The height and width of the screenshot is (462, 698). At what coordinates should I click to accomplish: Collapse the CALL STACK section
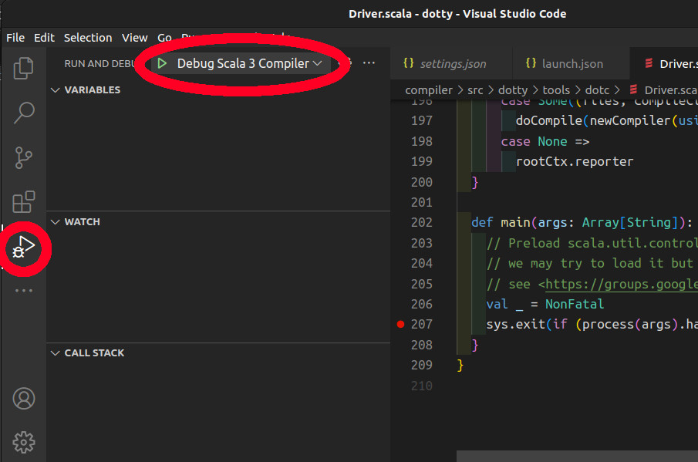coord(55,352)
